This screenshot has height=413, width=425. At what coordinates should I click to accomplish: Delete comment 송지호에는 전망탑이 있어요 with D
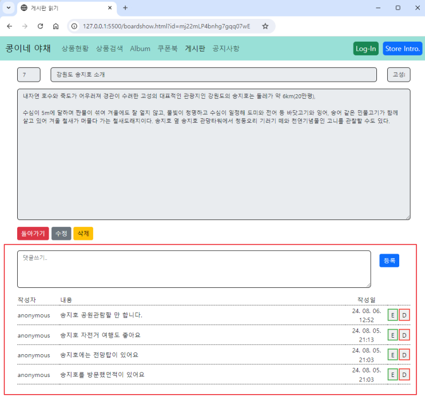coord(404,355)
